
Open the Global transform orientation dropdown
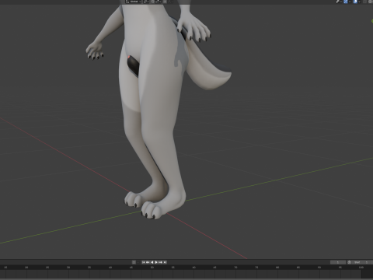click(x=133, y=2)
